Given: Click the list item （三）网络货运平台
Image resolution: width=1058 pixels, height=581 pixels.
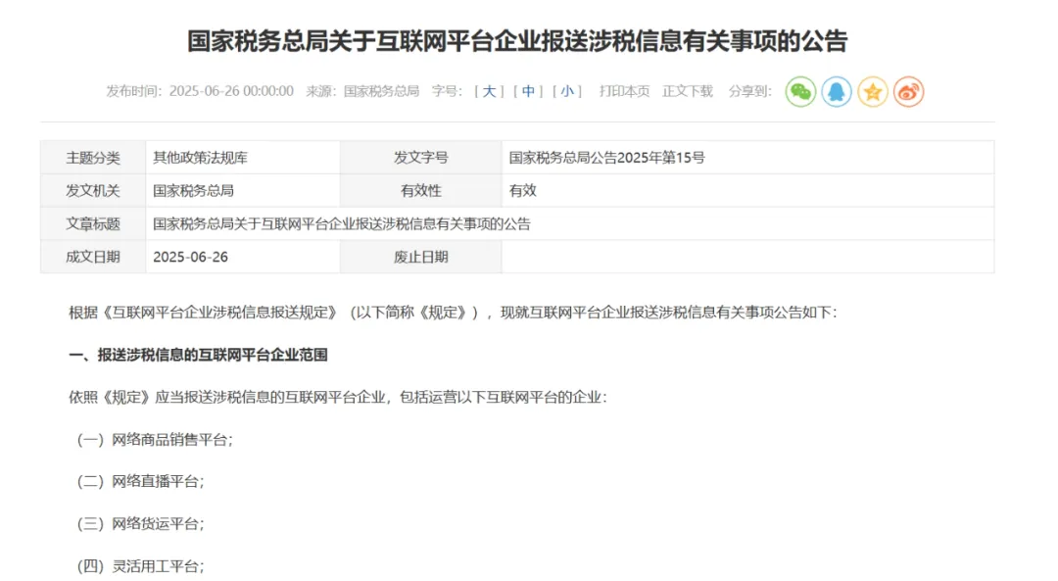Looking at the screenshot, I should tap(140, 524).
